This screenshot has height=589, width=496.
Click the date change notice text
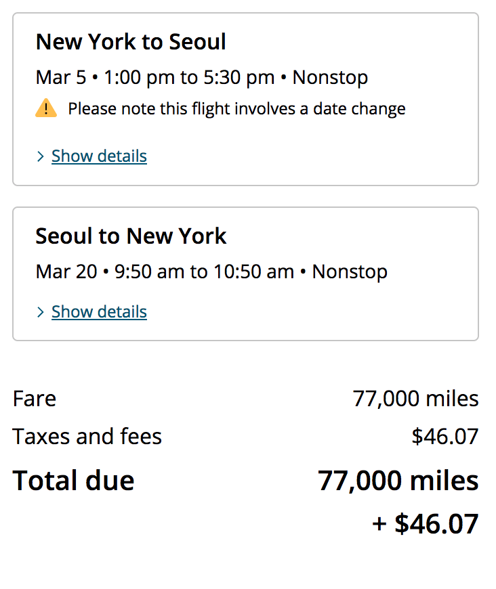(237, 109)
